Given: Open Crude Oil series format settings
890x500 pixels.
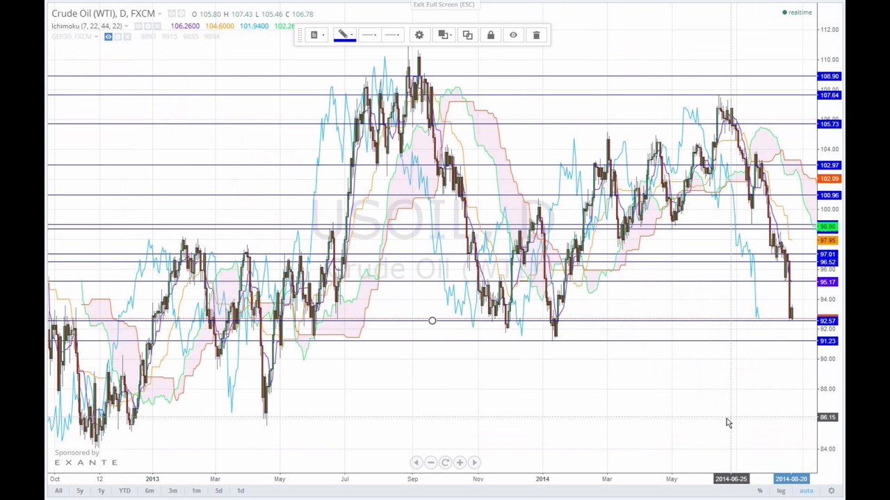Looking at the screenshot, I should coord(181,14).
